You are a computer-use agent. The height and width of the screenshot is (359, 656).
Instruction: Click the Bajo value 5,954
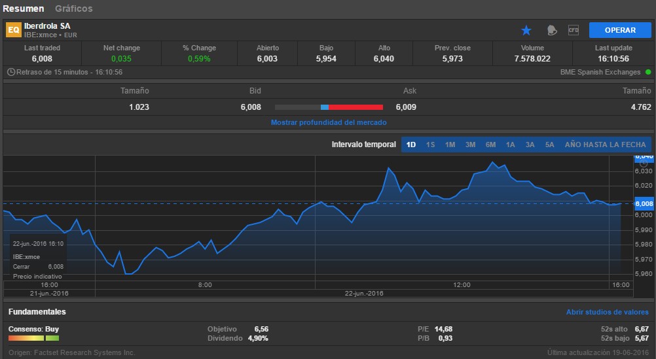(326, 58)
